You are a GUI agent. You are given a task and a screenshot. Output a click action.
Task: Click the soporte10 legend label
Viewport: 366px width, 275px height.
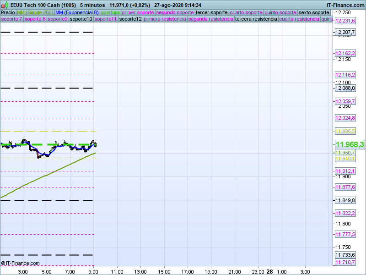point(81,19)
